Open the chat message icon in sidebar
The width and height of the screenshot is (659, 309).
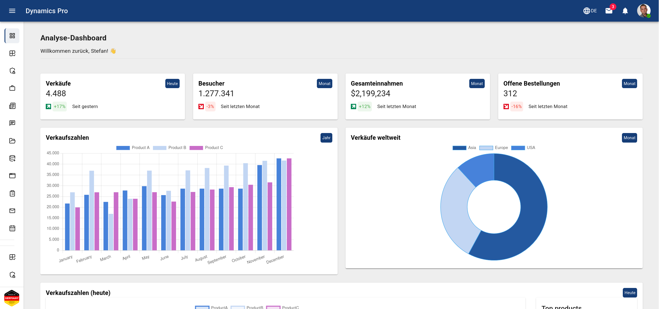pyautogui.click(x=12, y=123)
